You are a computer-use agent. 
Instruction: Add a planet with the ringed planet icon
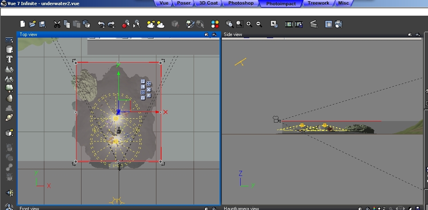[9, 118]
